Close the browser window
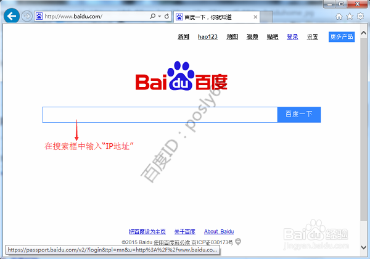The image size is (370, 259). (358, 4)
